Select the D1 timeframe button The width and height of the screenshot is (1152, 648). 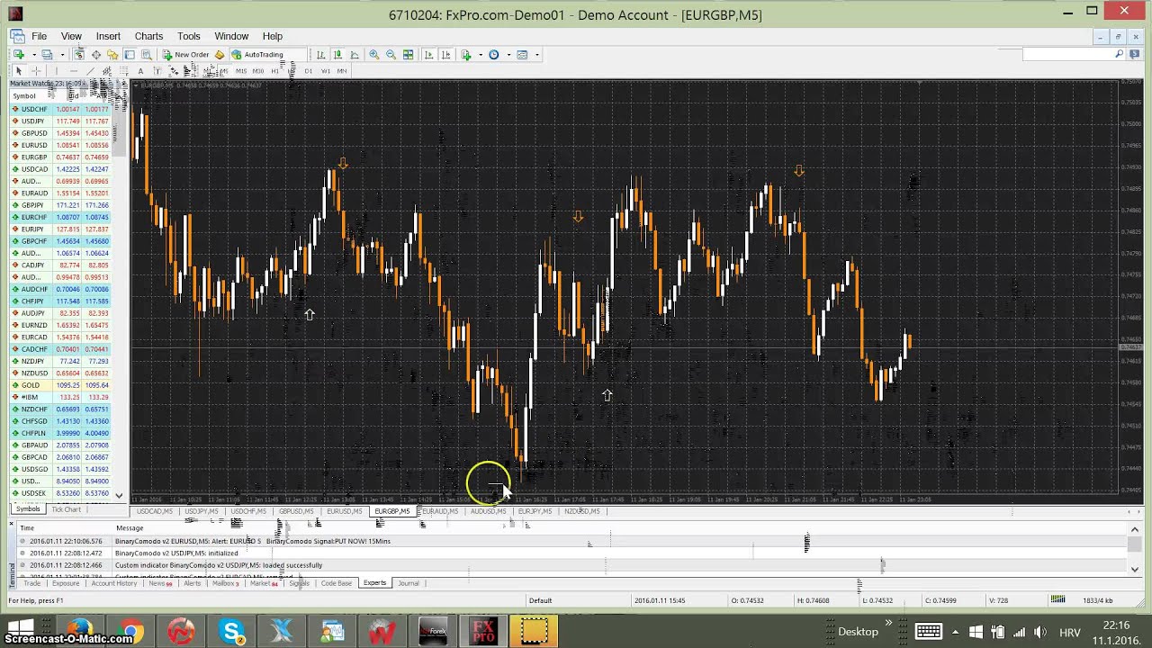click(x=309, y=71)
